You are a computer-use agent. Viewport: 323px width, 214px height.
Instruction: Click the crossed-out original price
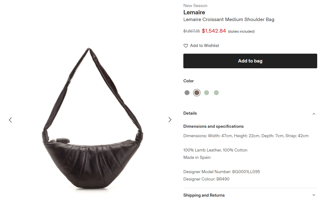pos(192,31)
